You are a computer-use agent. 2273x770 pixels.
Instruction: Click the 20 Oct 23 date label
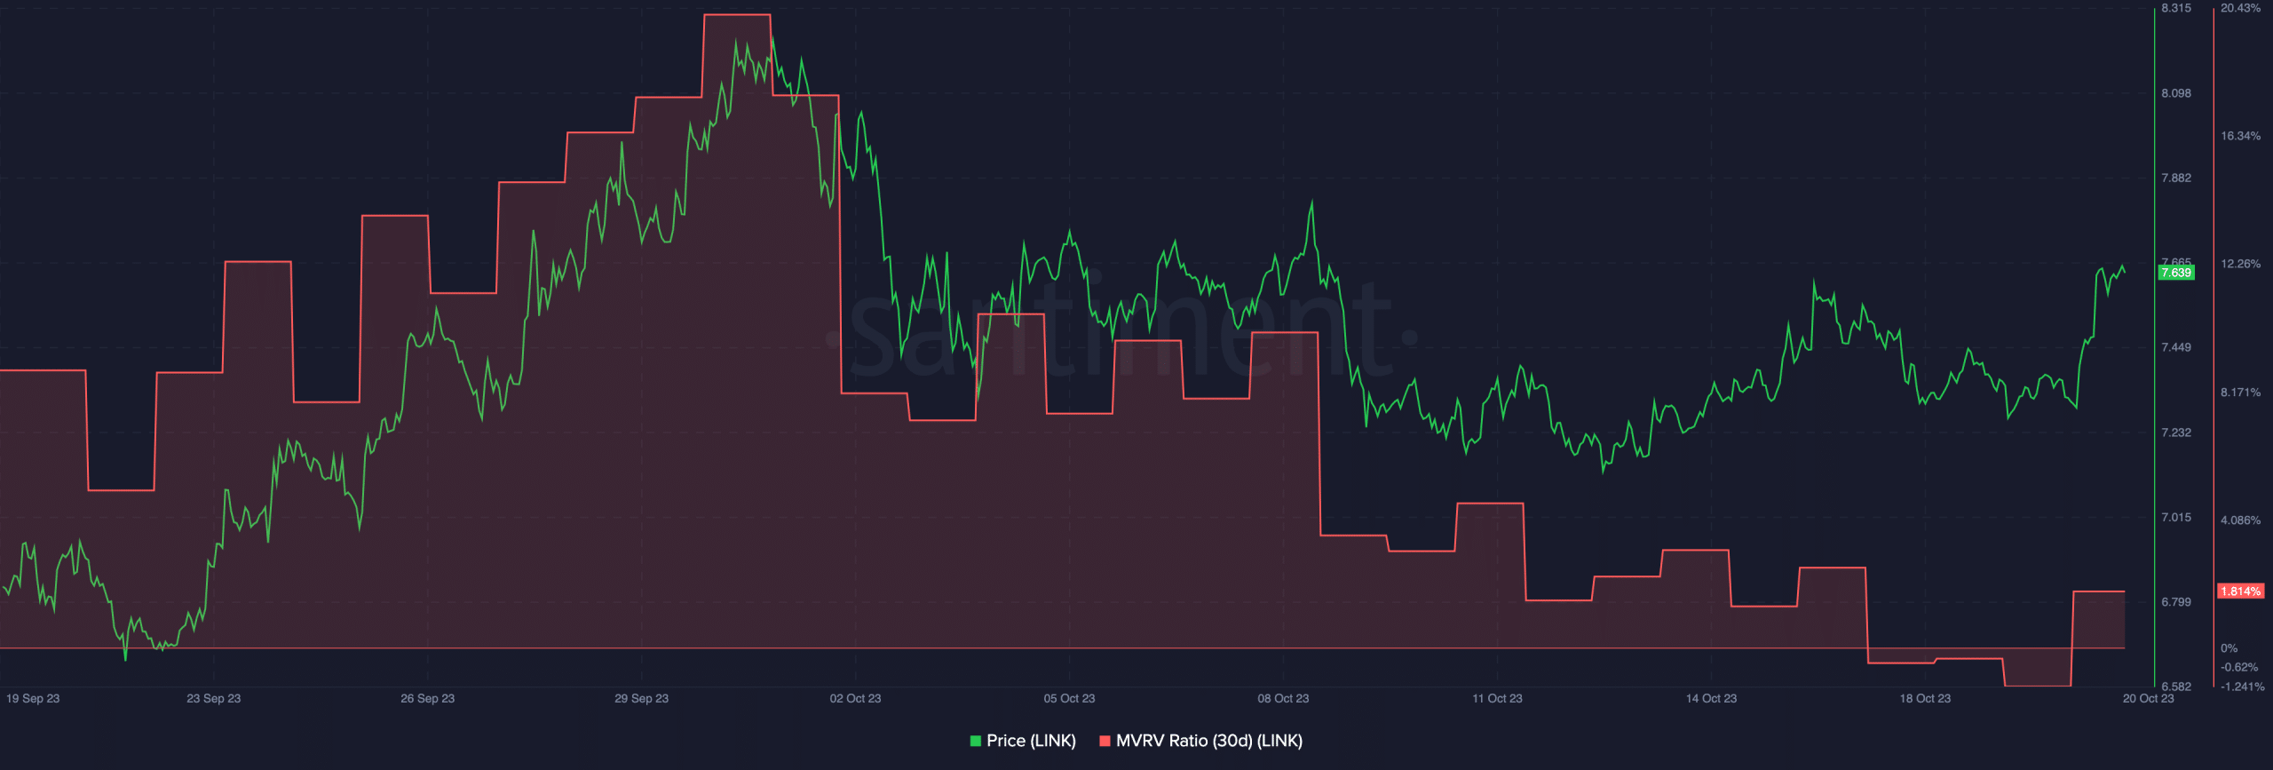2149,699
